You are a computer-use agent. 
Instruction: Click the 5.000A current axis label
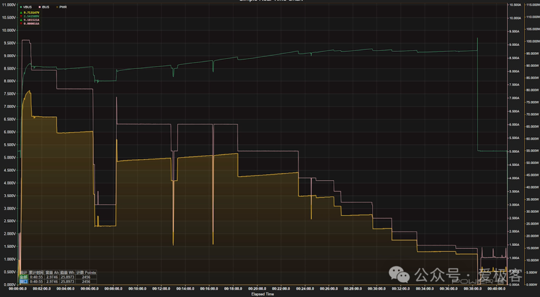coord(514,151)
